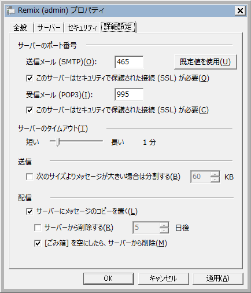Open the サーバー tab
The height and width of the screenshot is (293, 251).
point(49,28)
